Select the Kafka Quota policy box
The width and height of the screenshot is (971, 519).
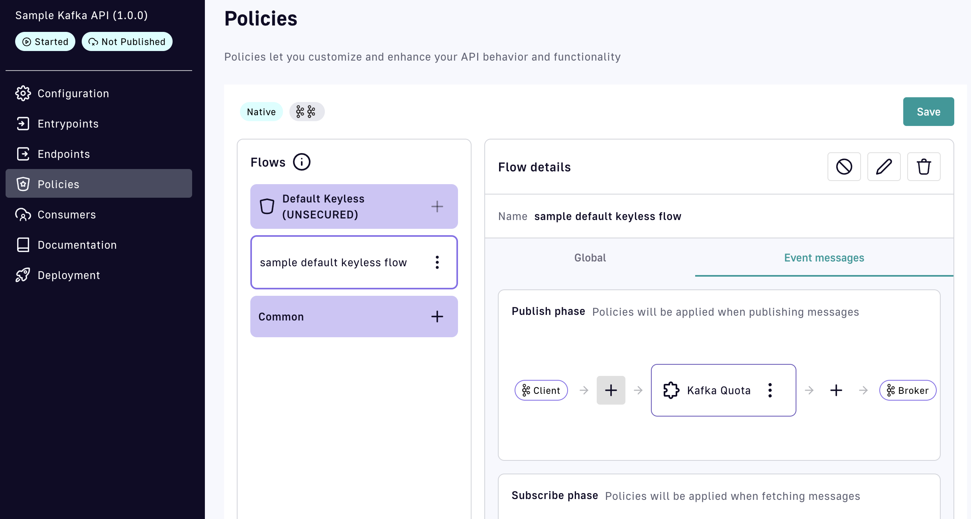(714, 390)
